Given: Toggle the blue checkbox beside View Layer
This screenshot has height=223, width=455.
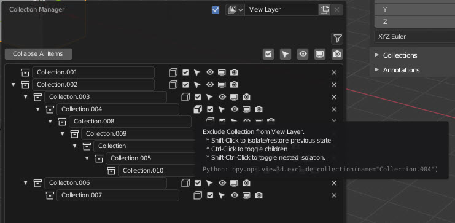Looking at the screenshot, I should click(x=216, y=10).
